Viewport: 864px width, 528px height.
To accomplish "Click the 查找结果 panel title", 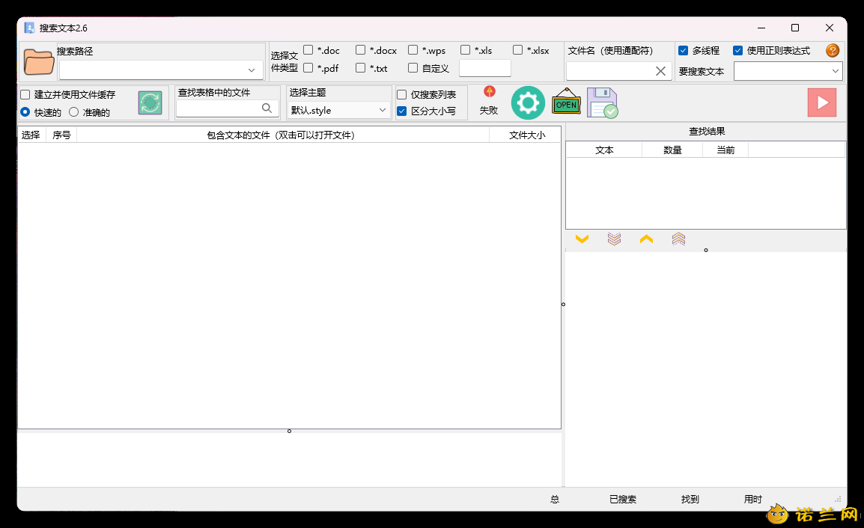I will [x=707, y=132].
